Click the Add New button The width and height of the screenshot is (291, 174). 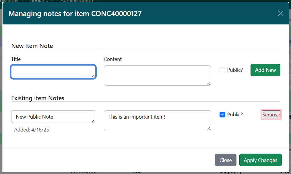click(x=265, y=70)
